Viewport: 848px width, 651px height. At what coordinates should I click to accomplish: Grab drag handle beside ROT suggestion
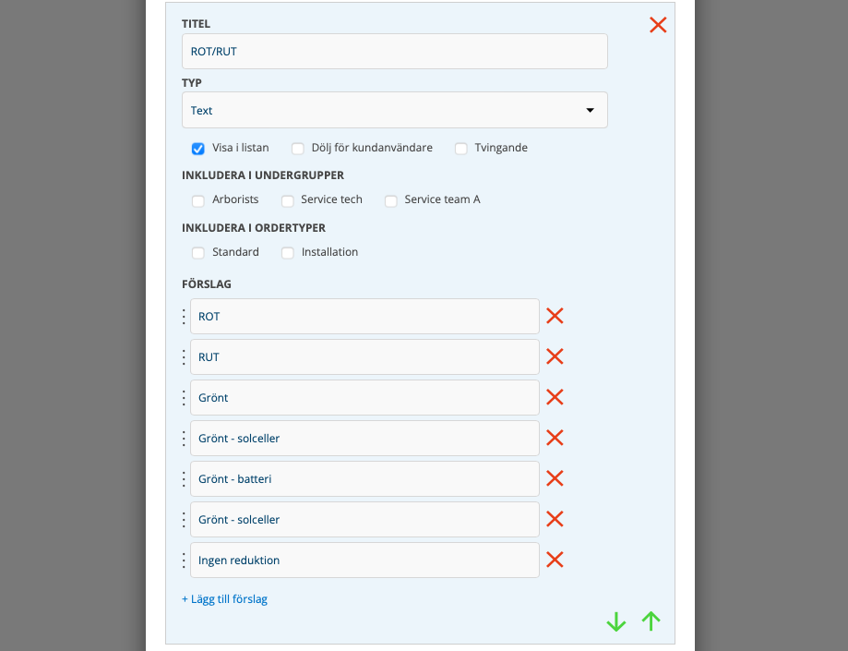184,317
